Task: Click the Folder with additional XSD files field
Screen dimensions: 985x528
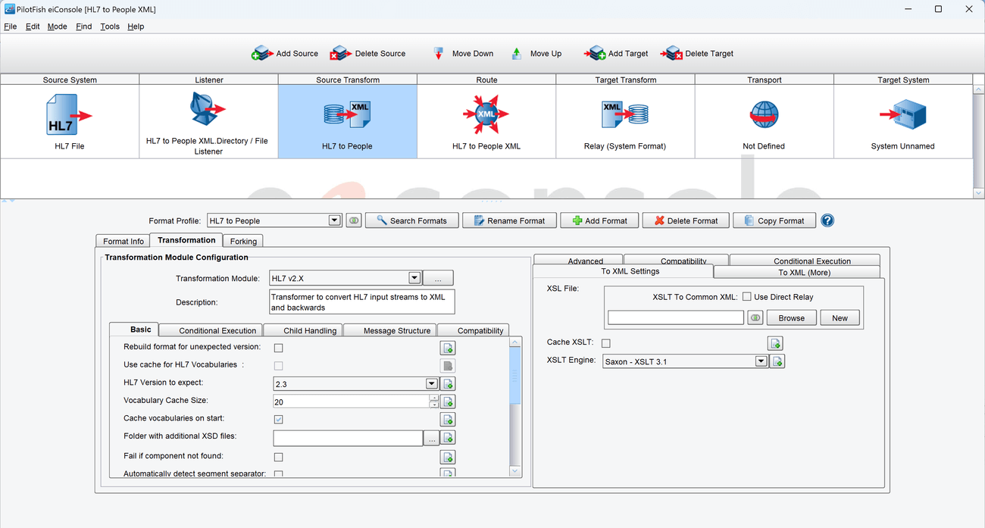Action: point(348,438)
